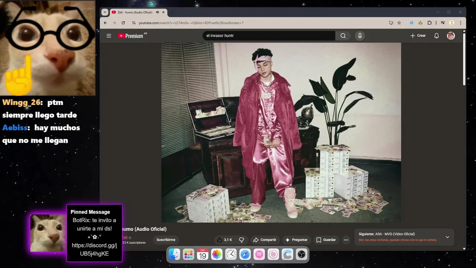
Task: Dislike the video with thumbs-down
Action: point(241,240)
